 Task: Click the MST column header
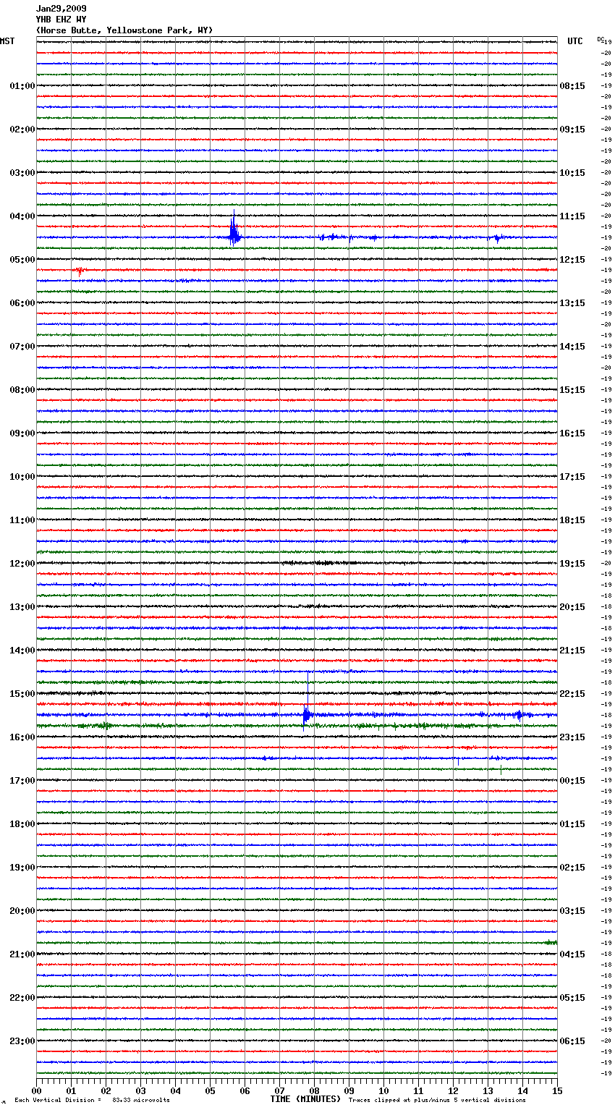[x=7, y=41]
